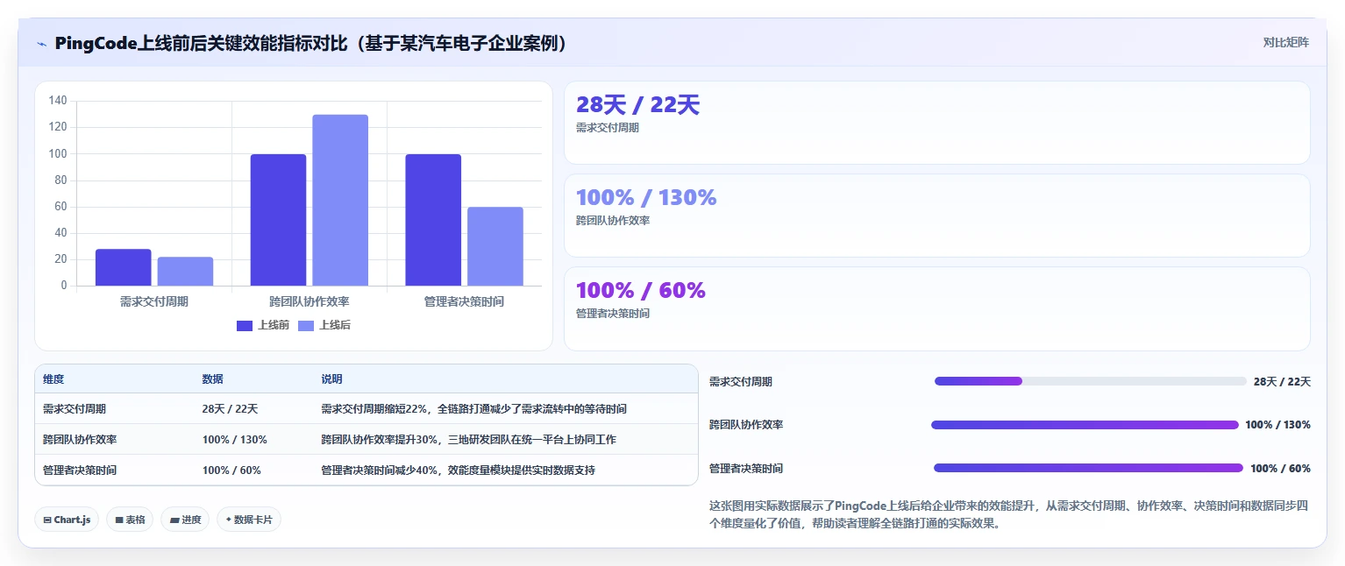Screen dimensions: 1345x566
Task: Click the 管理者决策时间 progress bar
Action: [1089, 468]
